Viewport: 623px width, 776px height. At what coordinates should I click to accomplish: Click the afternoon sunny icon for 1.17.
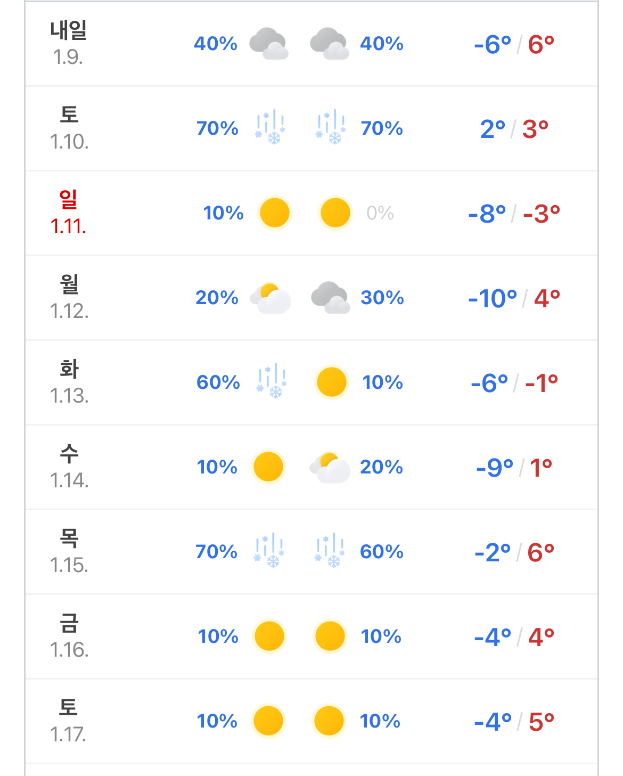coord(329,721)
